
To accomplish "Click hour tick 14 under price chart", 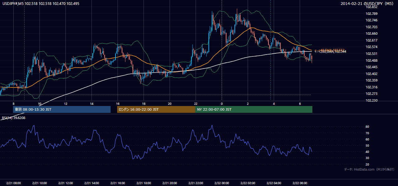I will 92,104.
